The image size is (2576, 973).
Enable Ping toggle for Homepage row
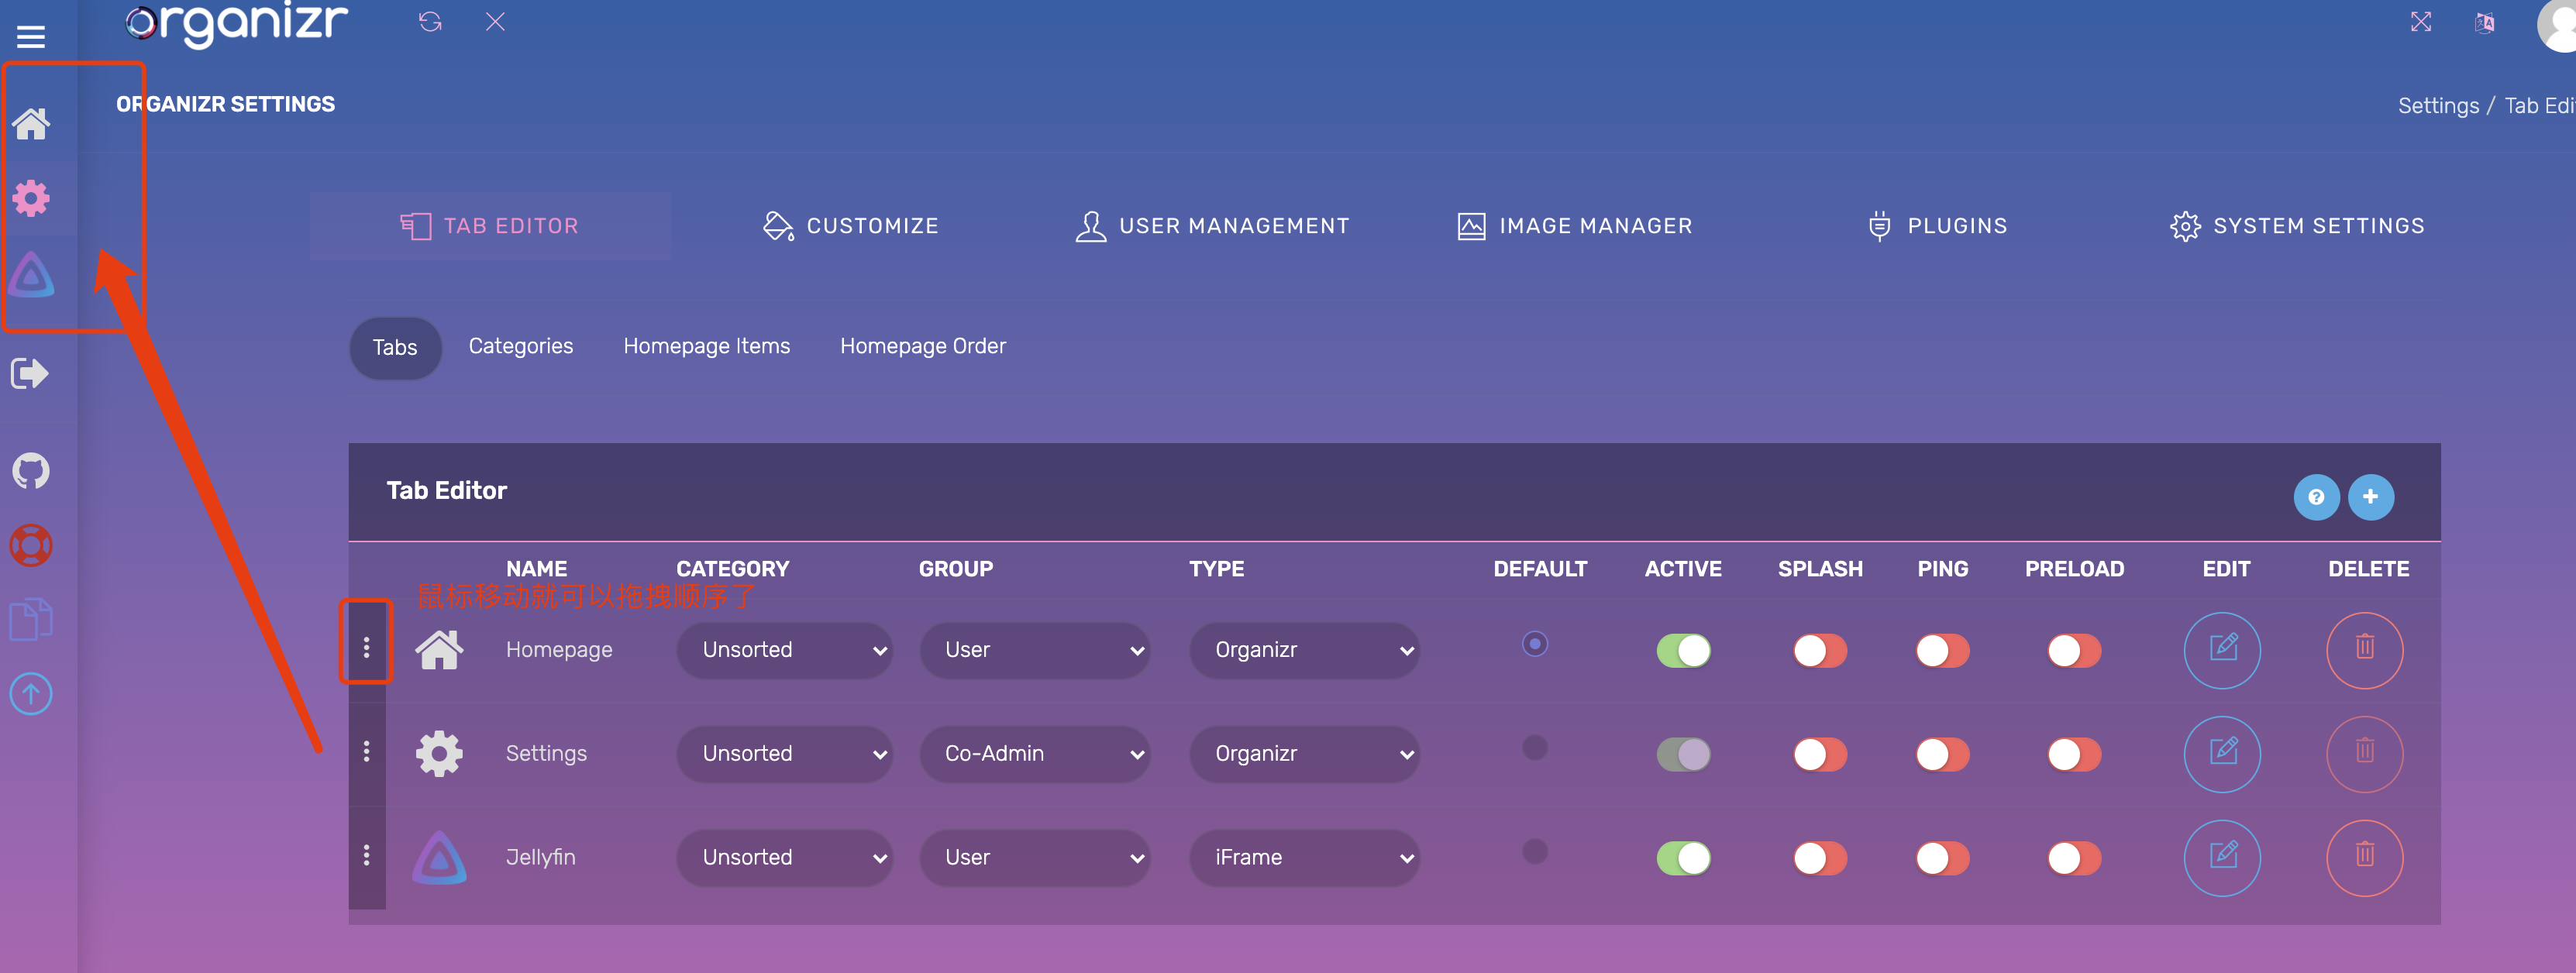click(1942, 650)
